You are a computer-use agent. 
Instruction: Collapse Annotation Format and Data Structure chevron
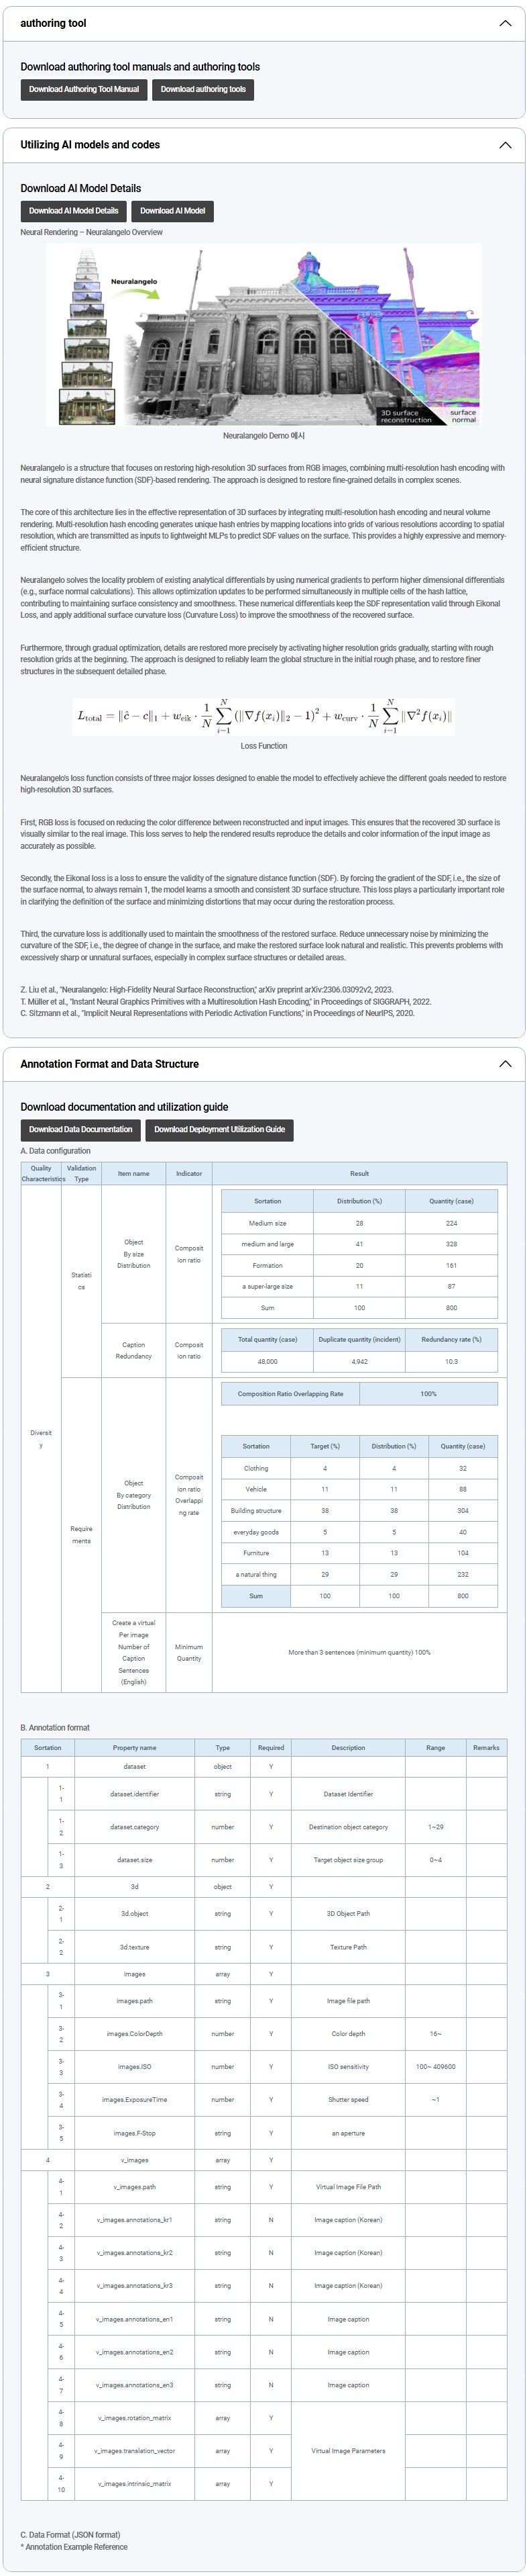pos(504,1064)
